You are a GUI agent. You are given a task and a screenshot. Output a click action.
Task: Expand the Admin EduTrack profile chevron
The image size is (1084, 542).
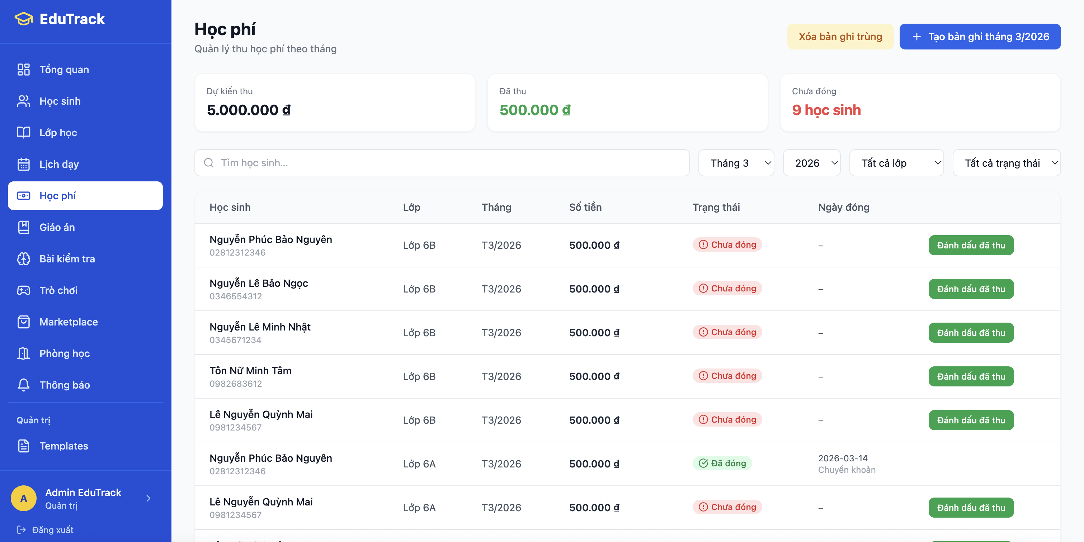coord(148,498)
